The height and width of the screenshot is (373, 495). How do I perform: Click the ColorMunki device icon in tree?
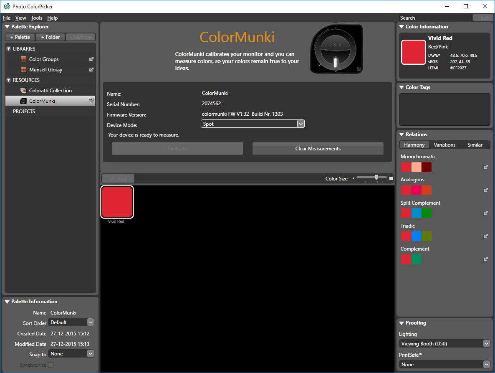pyautogui.click(x=23, y=101)
